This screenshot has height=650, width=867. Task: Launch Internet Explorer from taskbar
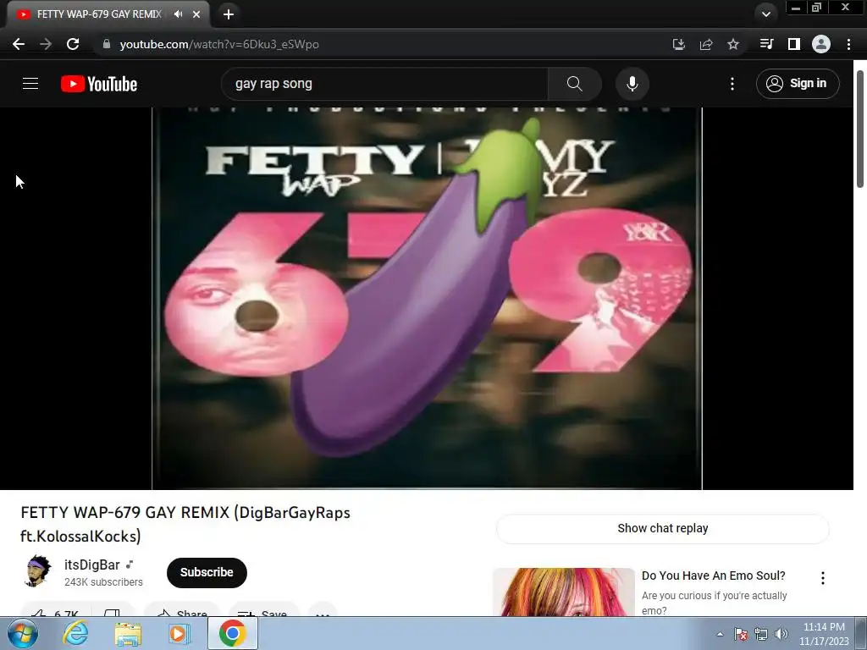tap(75, 633)
